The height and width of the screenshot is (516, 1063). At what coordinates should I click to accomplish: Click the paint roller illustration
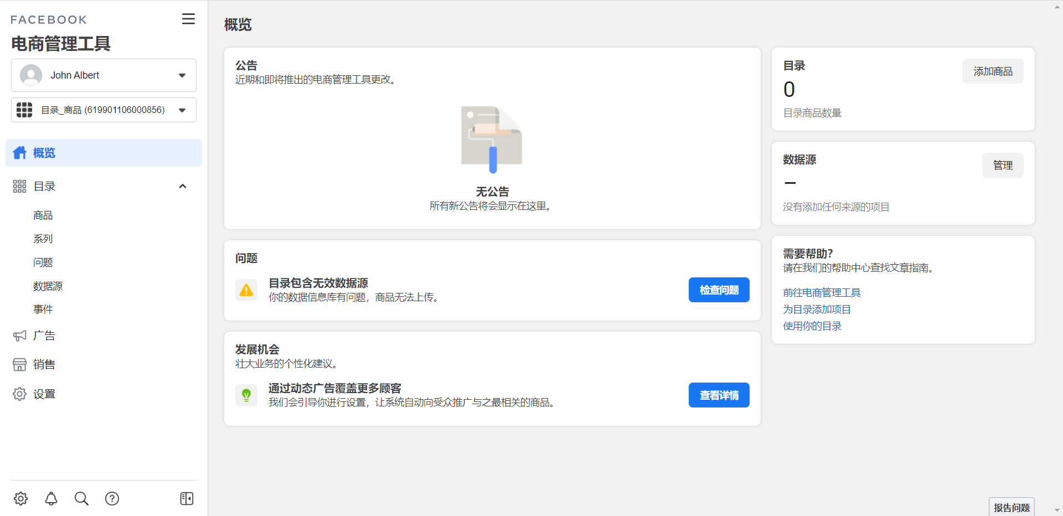492,140
